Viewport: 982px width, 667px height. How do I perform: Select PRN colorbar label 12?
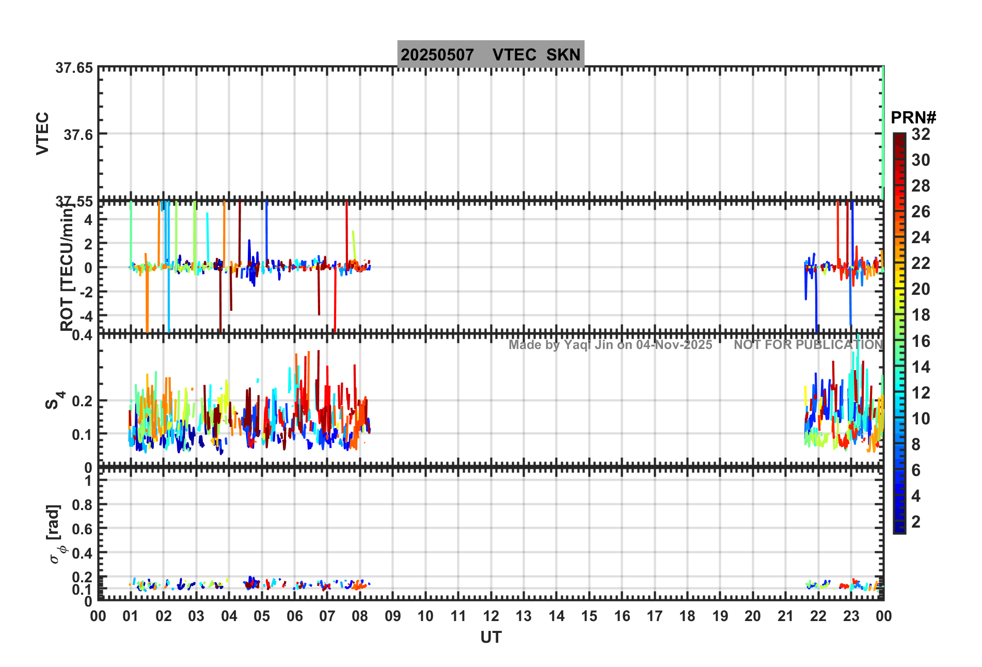coord(921,393)
